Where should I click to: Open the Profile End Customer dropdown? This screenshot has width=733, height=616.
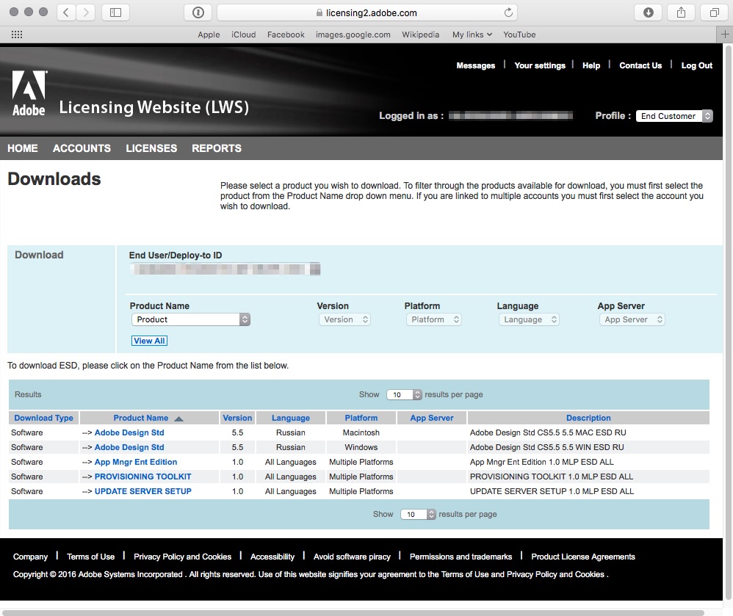(x=674, y=116)
